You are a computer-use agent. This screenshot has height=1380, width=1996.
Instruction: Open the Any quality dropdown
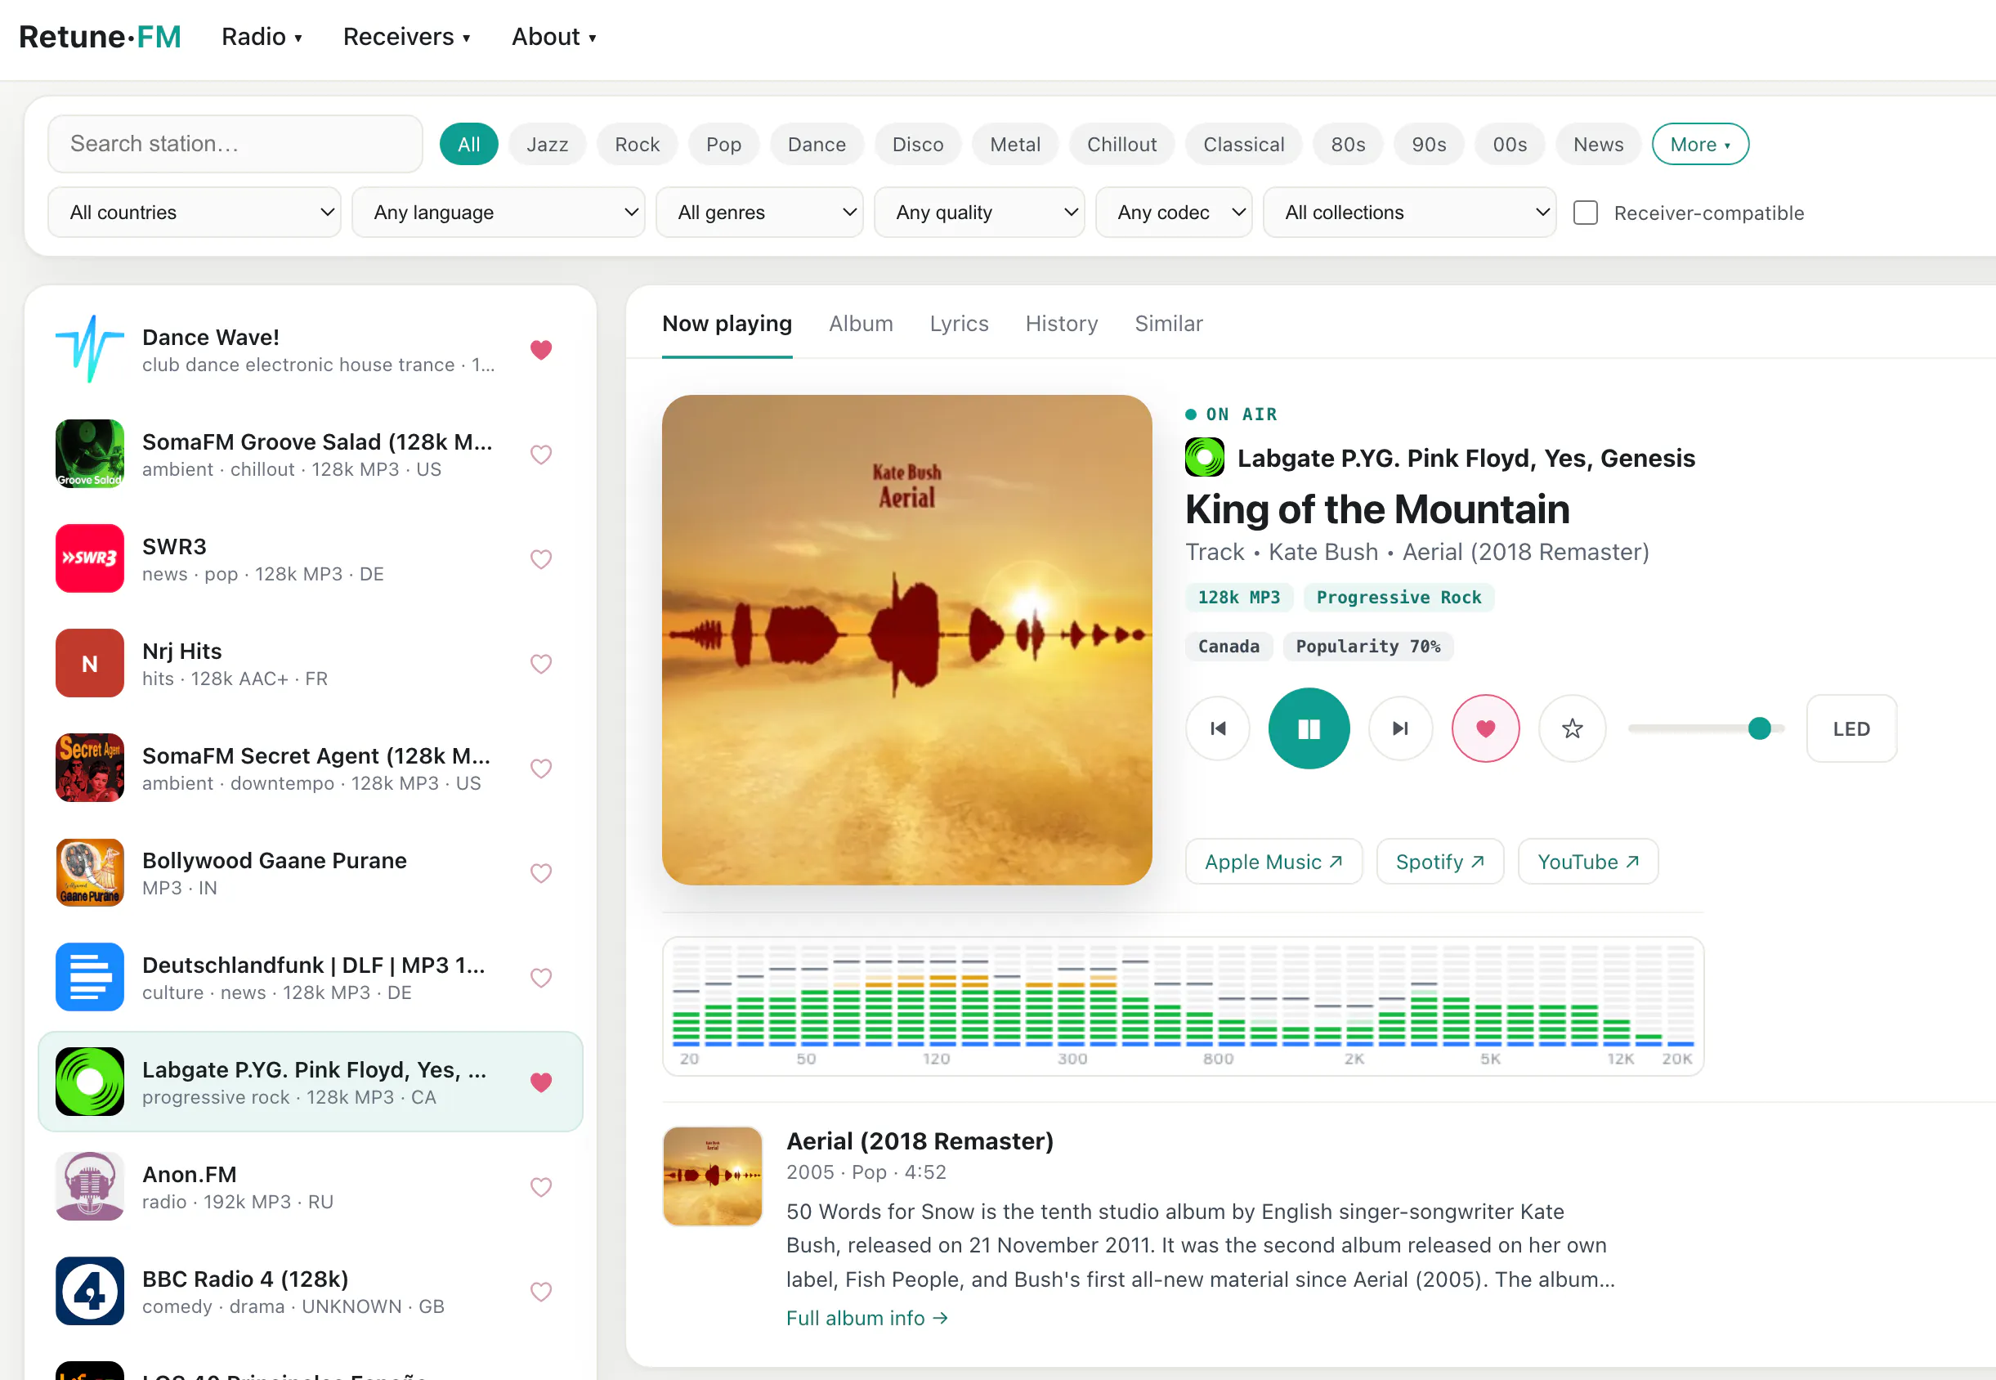[x=978, y=212]
